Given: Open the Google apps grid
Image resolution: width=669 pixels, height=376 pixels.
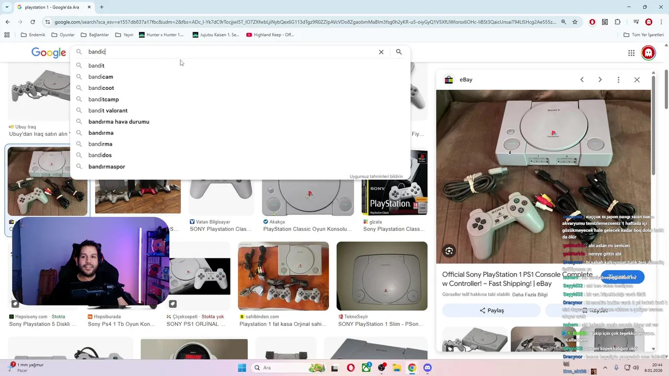Looking at the screenshot, I should point(631,53).
